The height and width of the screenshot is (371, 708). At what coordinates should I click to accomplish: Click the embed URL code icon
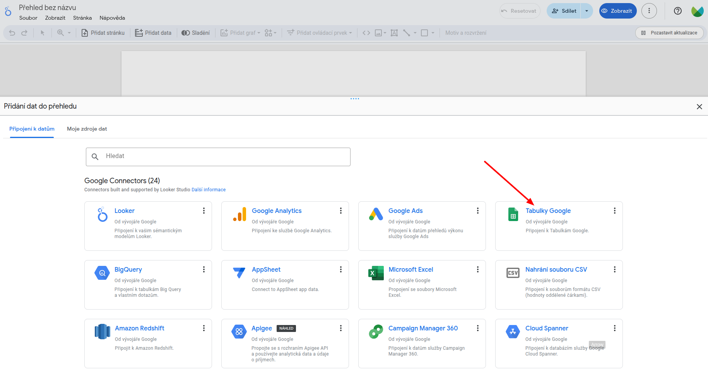pos(366,33)
